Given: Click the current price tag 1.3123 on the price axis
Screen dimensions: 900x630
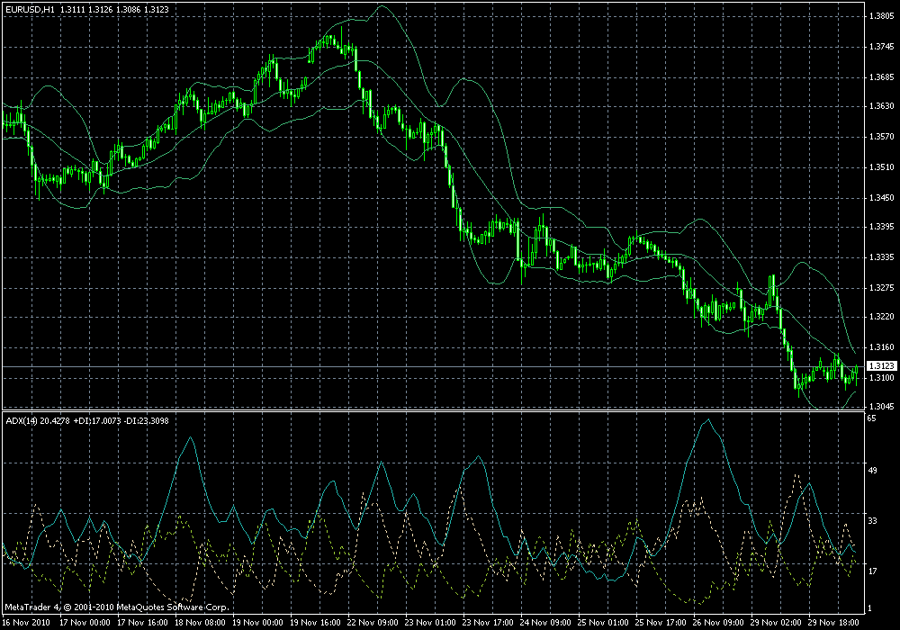Looking at the screenshot, I should click(882, 366).
